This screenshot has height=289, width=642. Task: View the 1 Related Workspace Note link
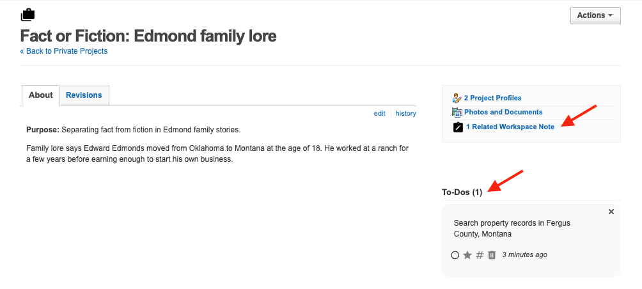[x=510, y=127]
